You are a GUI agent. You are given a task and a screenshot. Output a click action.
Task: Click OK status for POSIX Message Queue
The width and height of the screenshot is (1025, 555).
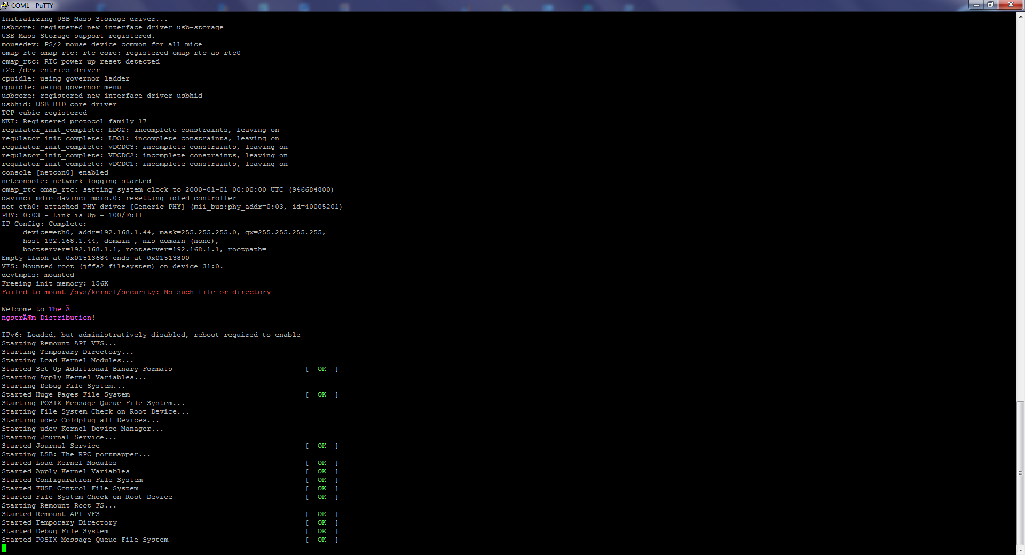pyautogui.click(x=322, y=540)
